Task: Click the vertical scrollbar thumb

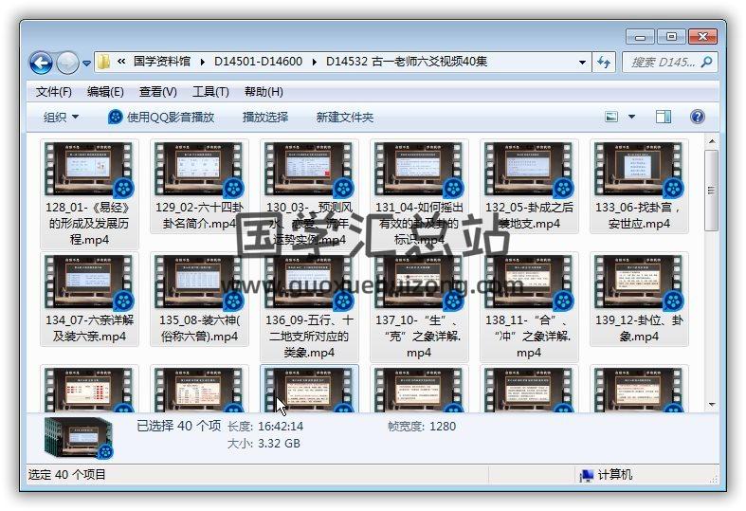Action: [x=712, y=191]
